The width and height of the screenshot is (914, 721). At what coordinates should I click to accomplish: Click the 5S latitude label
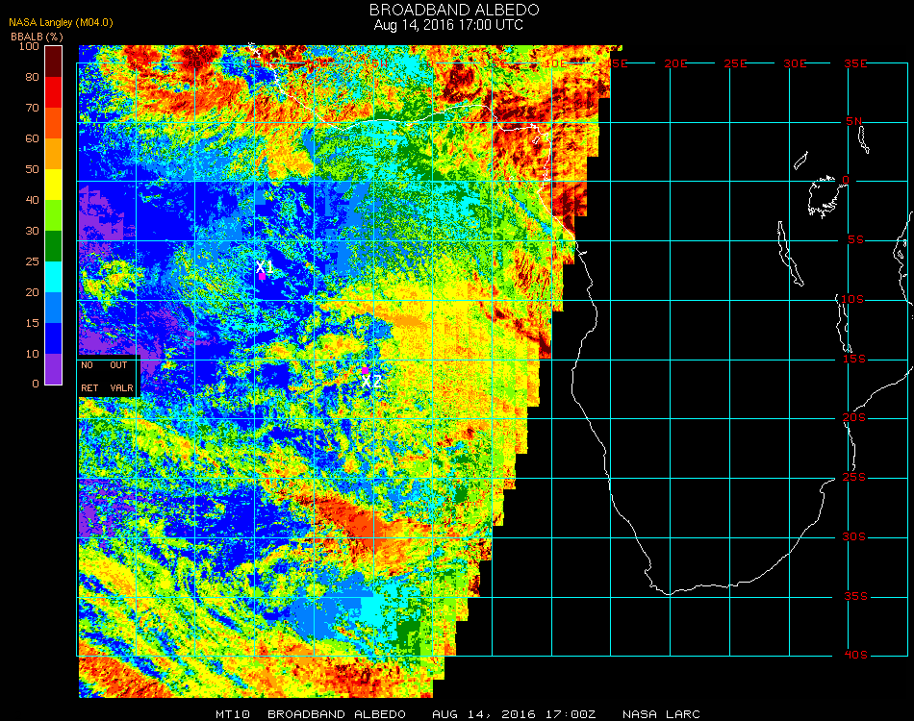tap(855, 240)
